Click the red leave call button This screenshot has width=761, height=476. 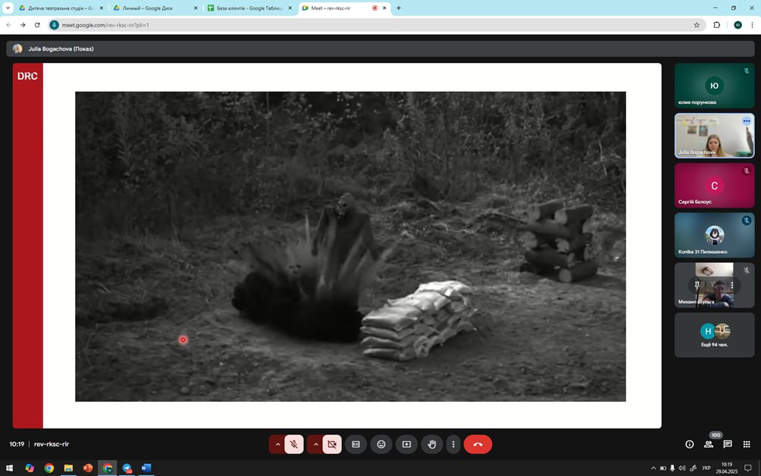478,444
